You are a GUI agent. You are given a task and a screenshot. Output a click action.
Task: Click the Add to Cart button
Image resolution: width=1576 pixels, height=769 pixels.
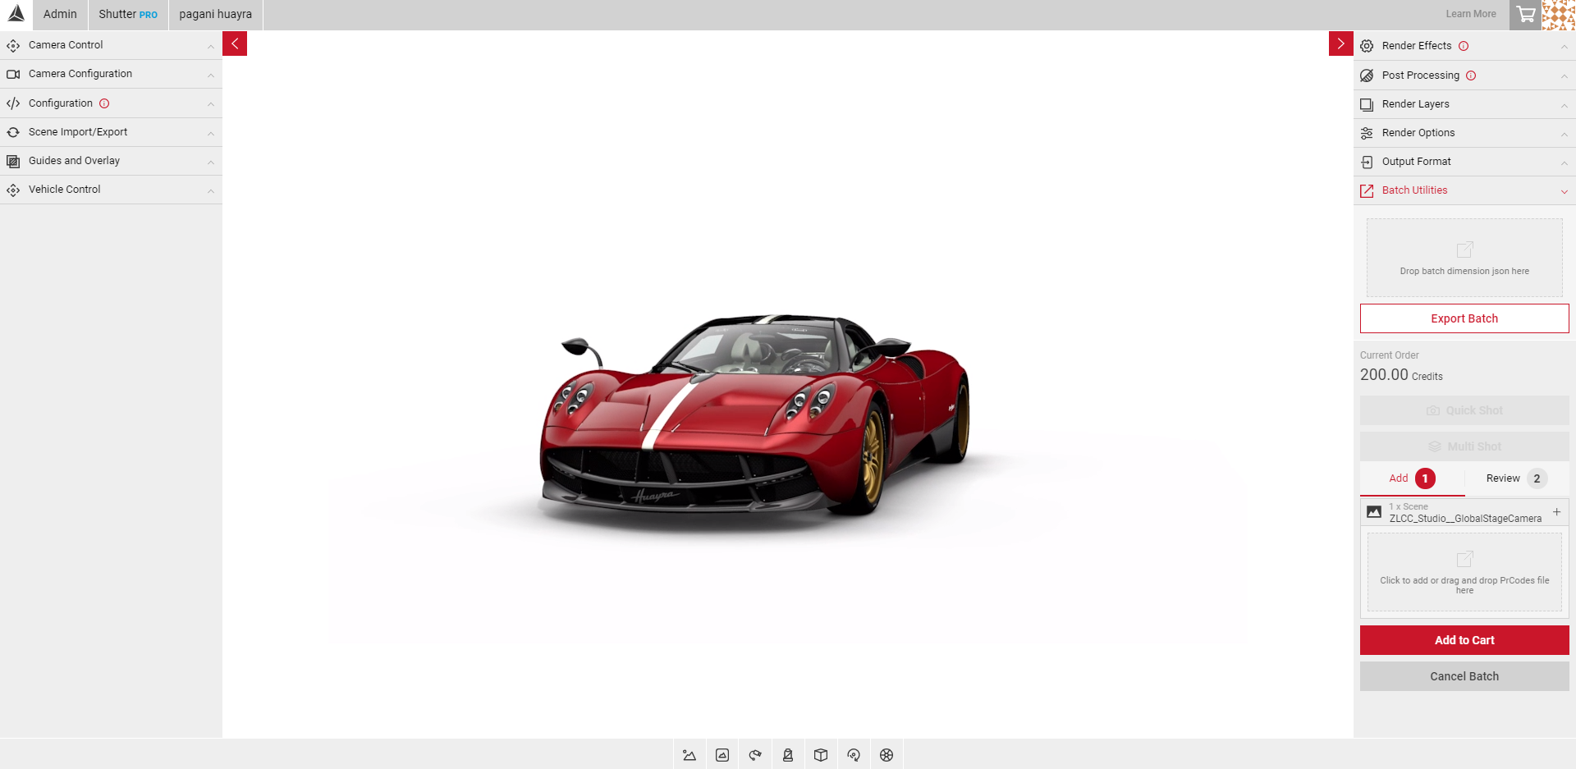point(1464,640)
